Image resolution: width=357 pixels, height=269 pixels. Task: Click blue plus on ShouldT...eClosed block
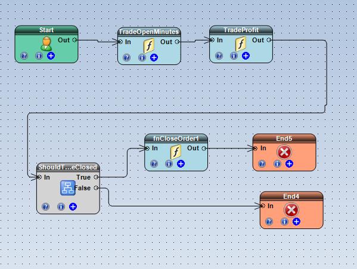coord(73,207)
